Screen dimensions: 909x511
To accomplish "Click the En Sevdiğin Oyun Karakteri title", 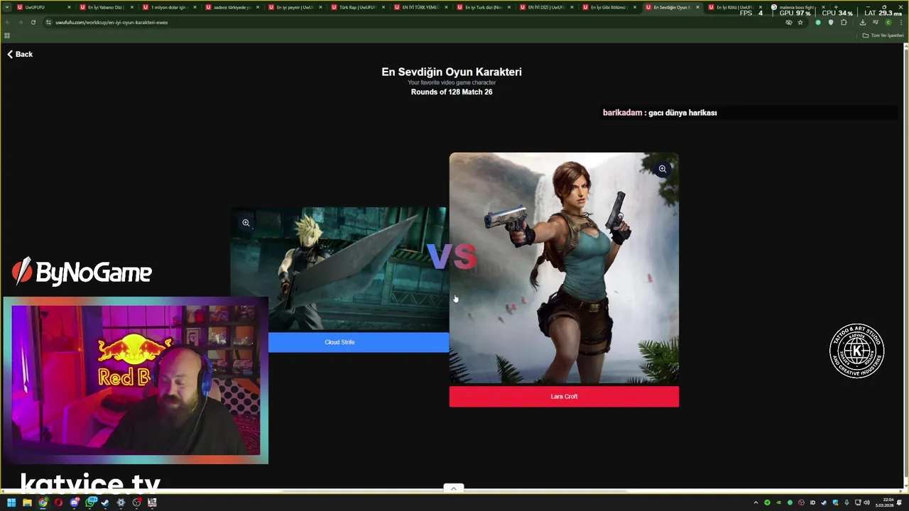I will click(x=452, y=72).
